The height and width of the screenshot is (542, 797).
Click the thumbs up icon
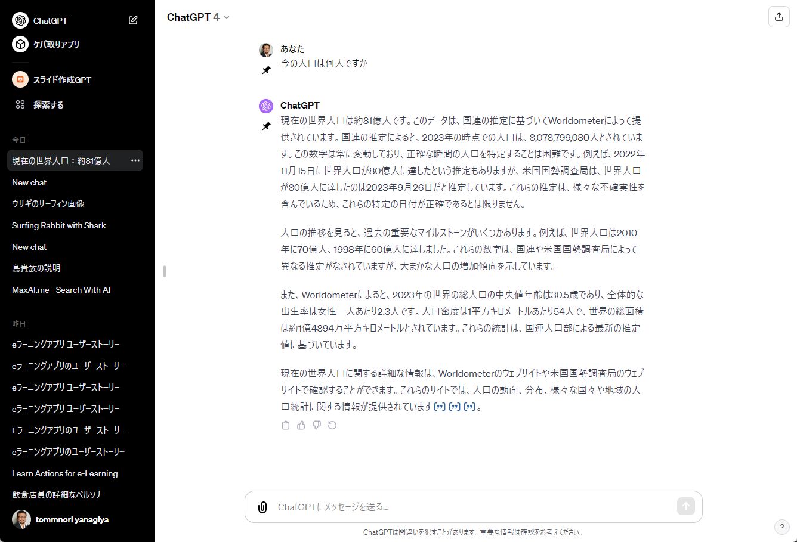(301, 425)
